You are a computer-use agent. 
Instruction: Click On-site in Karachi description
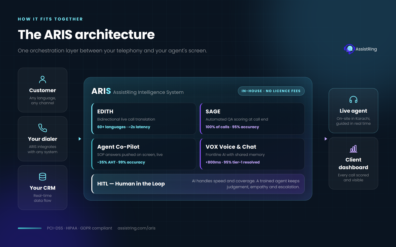353,121
